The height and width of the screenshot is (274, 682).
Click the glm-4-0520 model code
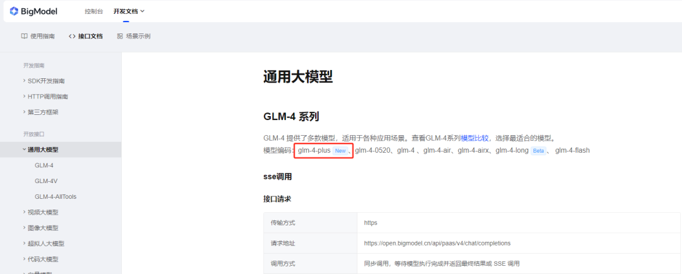(374, 150)
